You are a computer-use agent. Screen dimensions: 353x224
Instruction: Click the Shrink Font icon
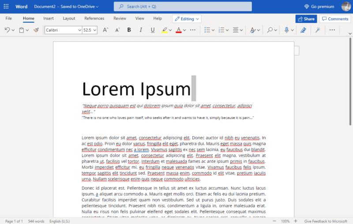117,30
